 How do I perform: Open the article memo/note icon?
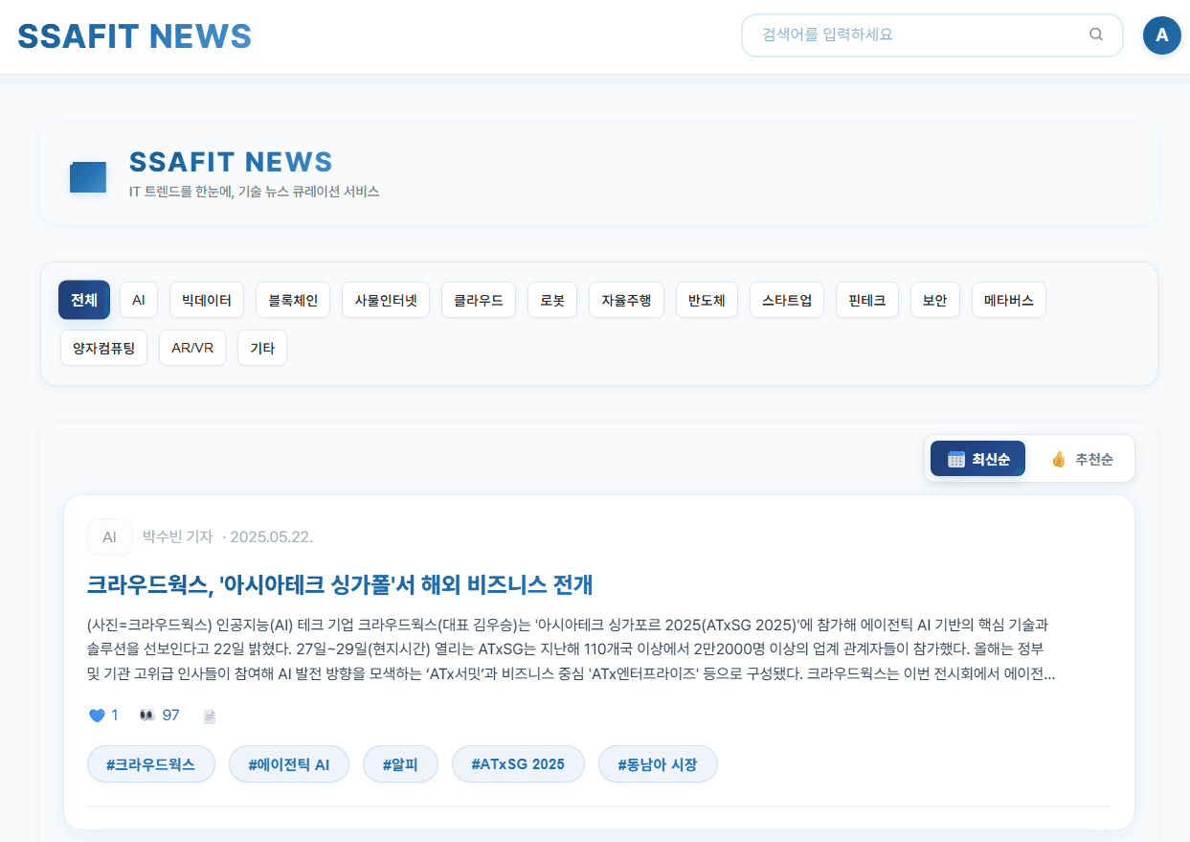point(209,715)
